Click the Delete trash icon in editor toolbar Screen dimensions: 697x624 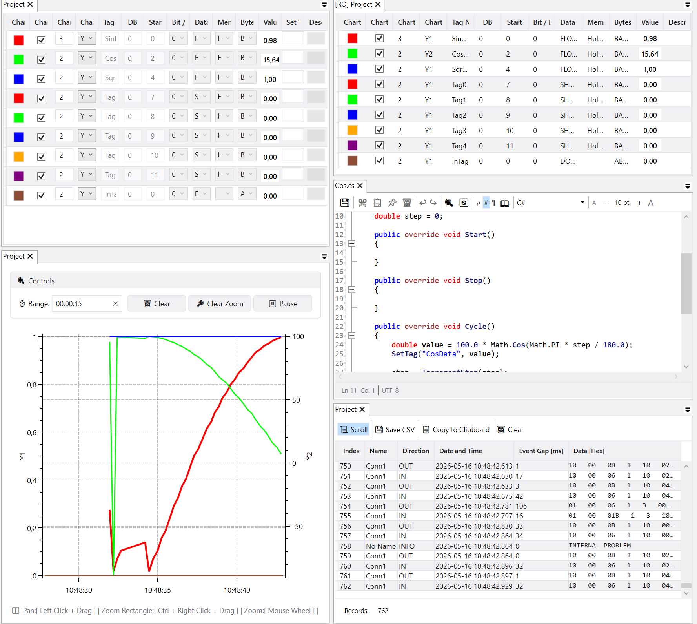point(407,203)
